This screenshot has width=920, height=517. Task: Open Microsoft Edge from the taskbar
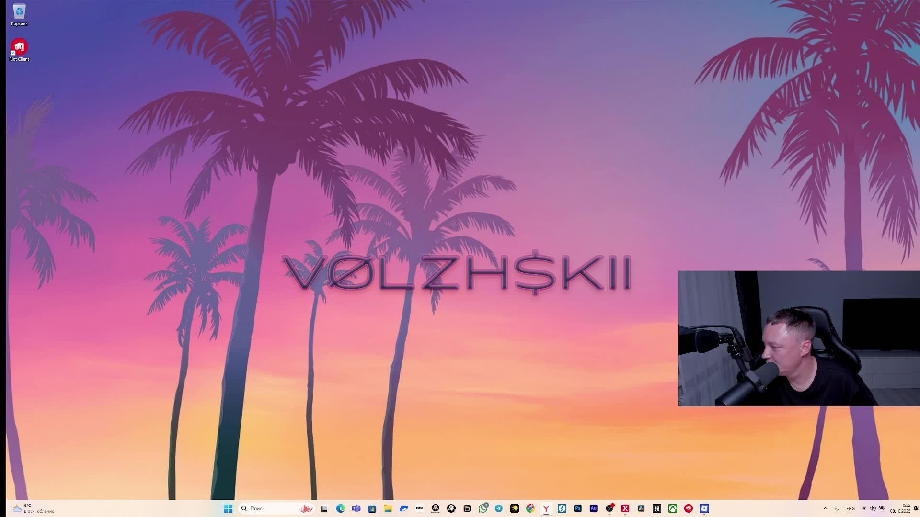(x=340, y=508)
